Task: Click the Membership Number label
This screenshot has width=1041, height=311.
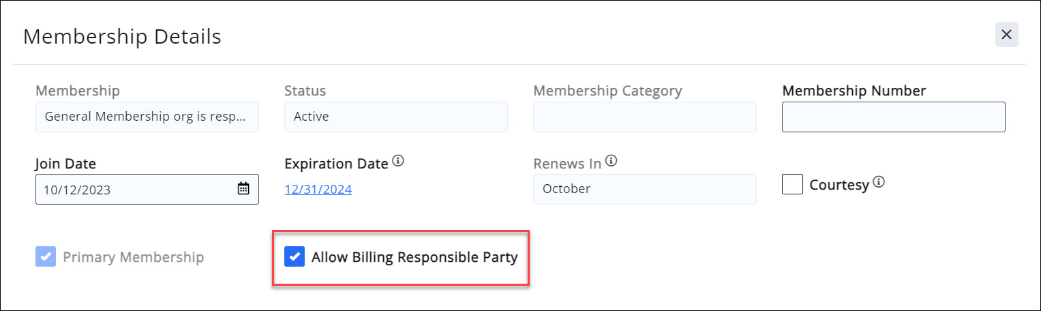Action: [854, 90]
